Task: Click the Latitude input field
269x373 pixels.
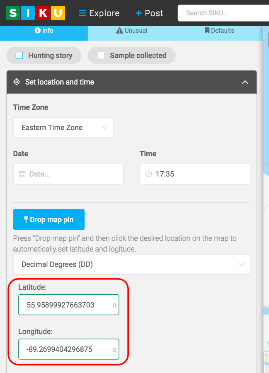Action: [x=66, y=305]
